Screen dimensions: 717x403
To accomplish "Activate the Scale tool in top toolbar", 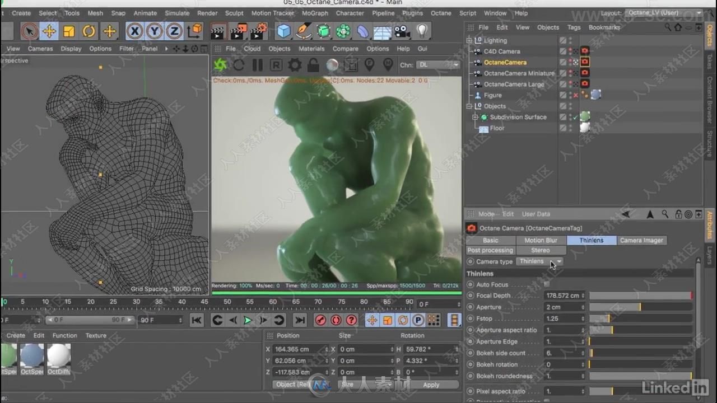I will (x=69, y=31).
